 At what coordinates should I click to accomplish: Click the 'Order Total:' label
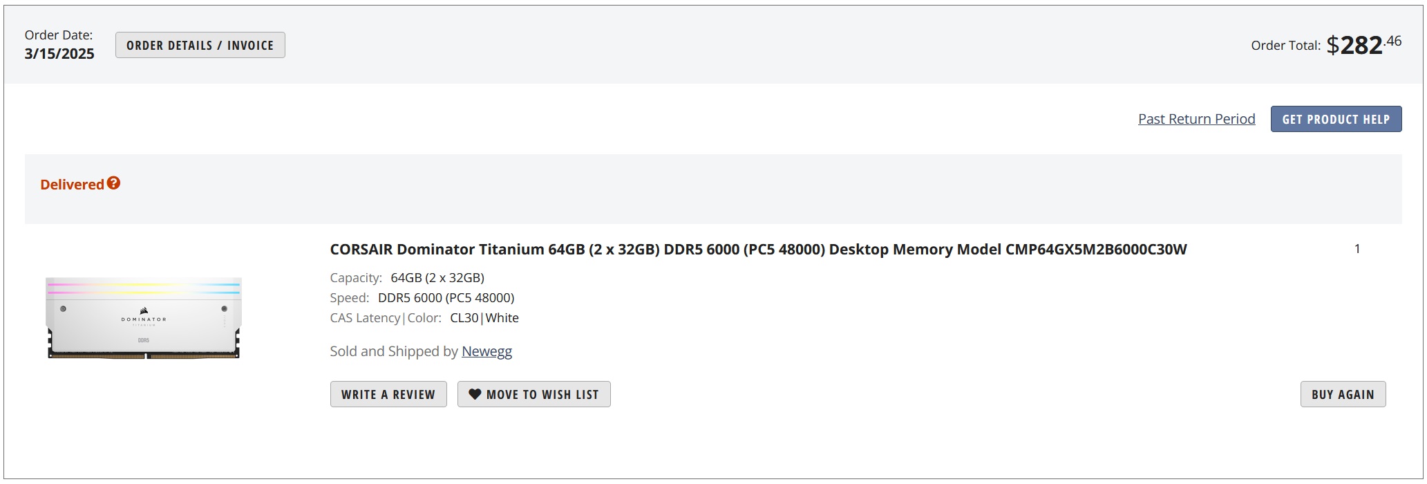(1285, 46)
